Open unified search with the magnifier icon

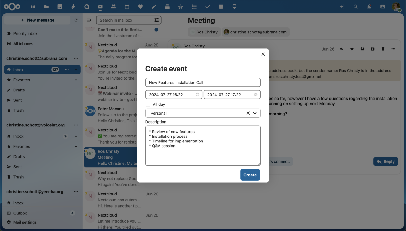pyautogui.click(x=356, y=7)
